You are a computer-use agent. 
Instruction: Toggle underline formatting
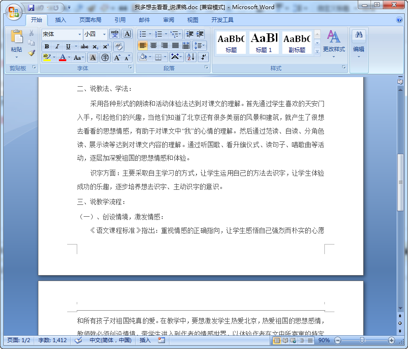click(x=68, y=47)
